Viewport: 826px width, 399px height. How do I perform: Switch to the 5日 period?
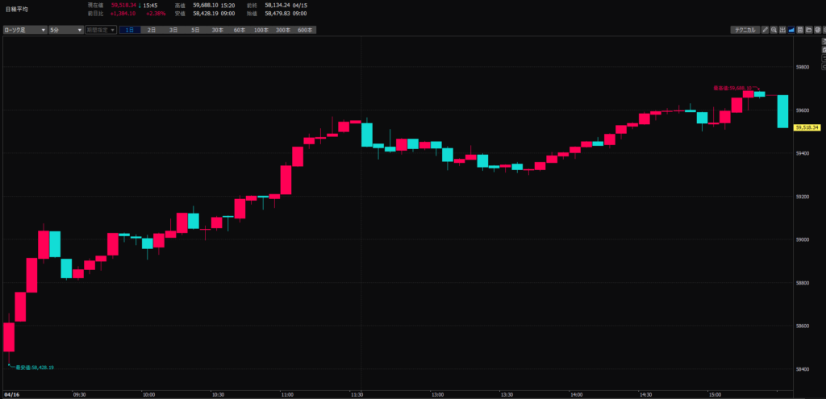[195, 30]
